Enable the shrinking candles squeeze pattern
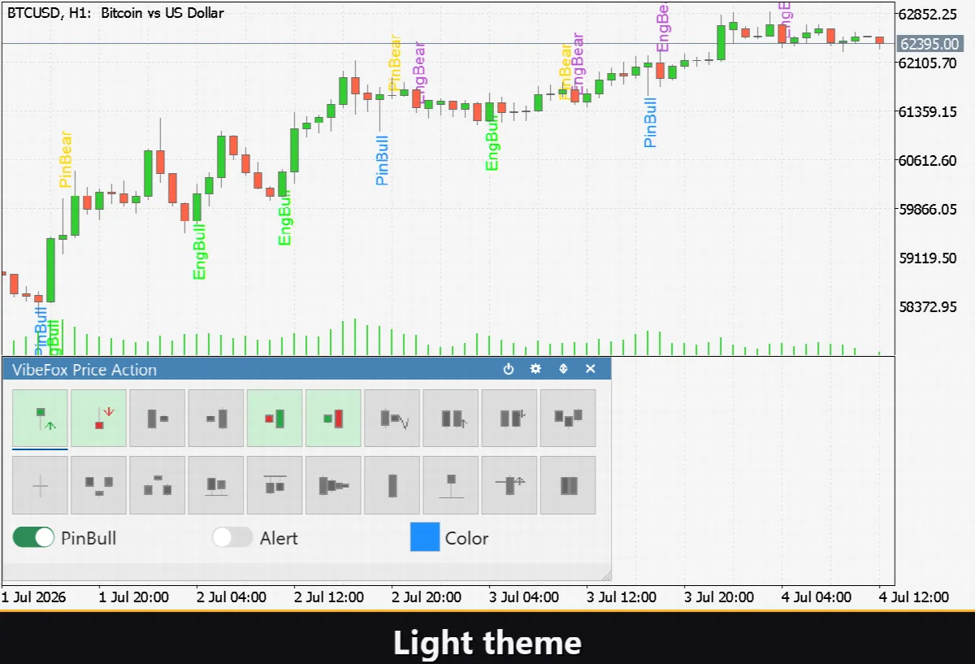 [333, 485]
